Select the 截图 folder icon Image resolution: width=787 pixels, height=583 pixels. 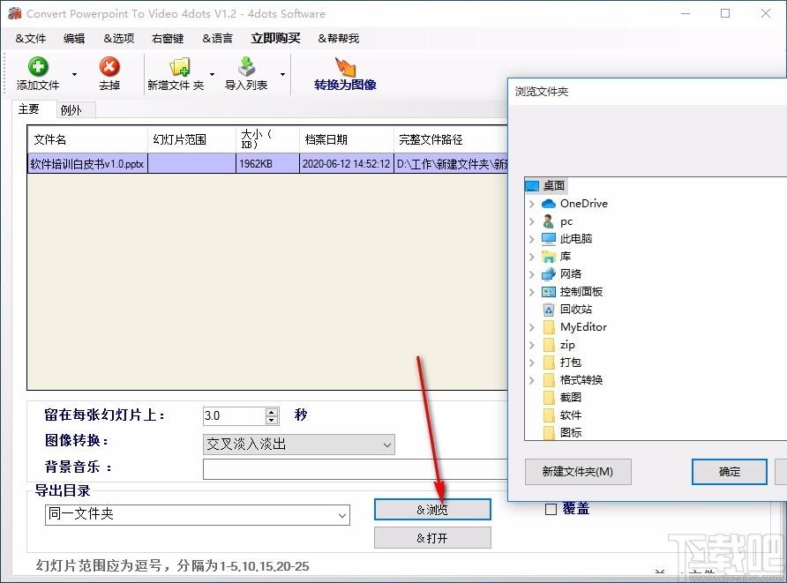click(549, 398)
